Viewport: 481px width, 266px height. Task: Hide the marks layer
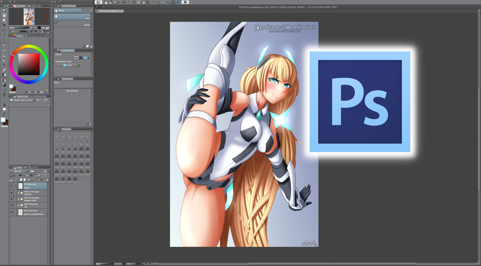click(x=11, y=186)
